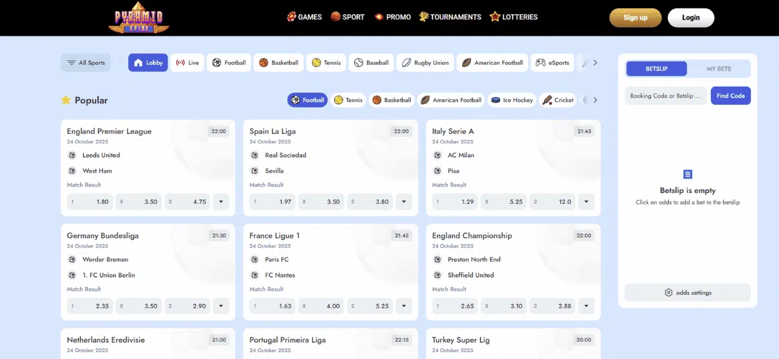Click the Login button
The image size is (779, 359).
691,18
